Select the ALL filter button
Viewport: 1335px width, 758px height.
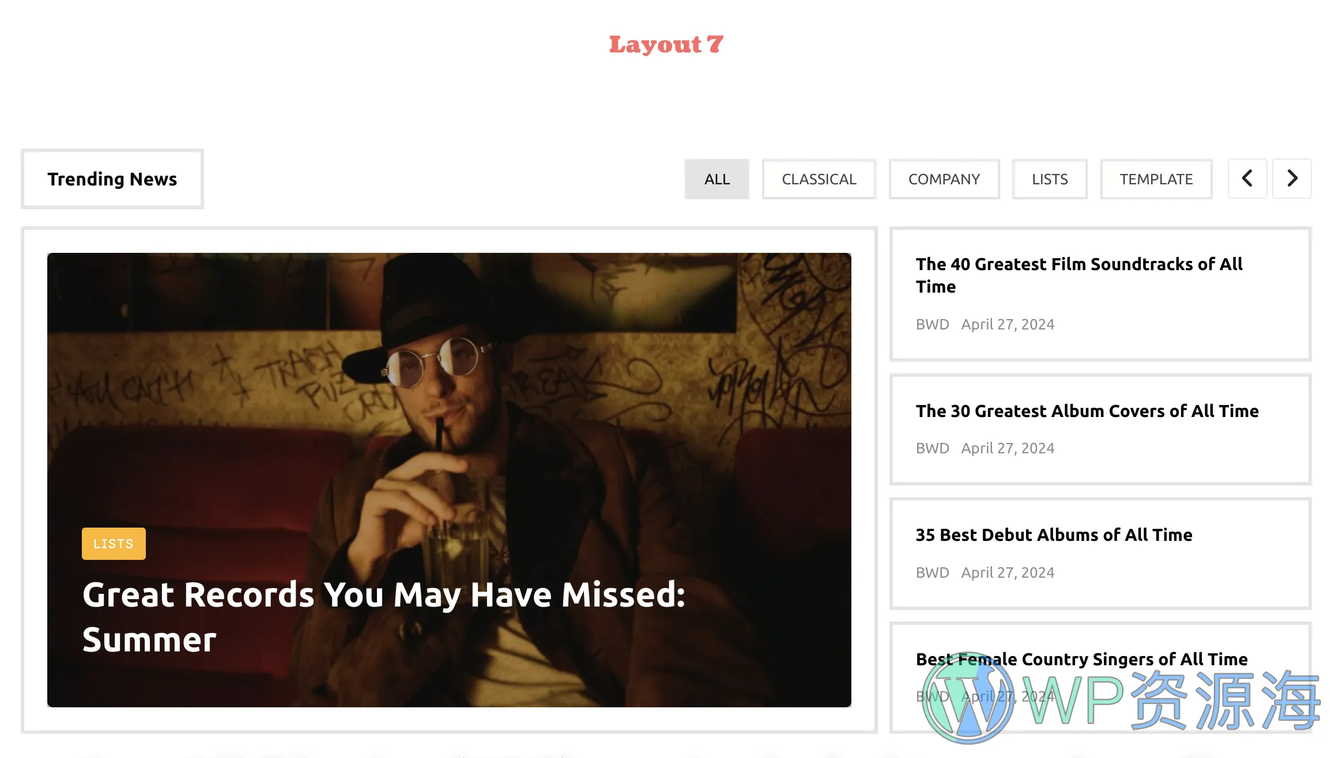(716, 178)
